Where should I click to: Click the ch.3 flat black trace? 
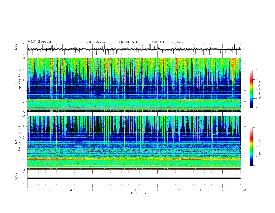134,178
